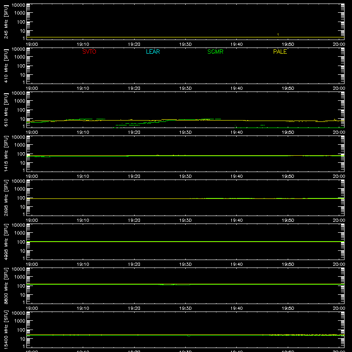The width and height of the screenshot is (352, 352).
Task: Click the 10000 y-axis label of 15400 MHz panel
Action: (x=18, y=313)
